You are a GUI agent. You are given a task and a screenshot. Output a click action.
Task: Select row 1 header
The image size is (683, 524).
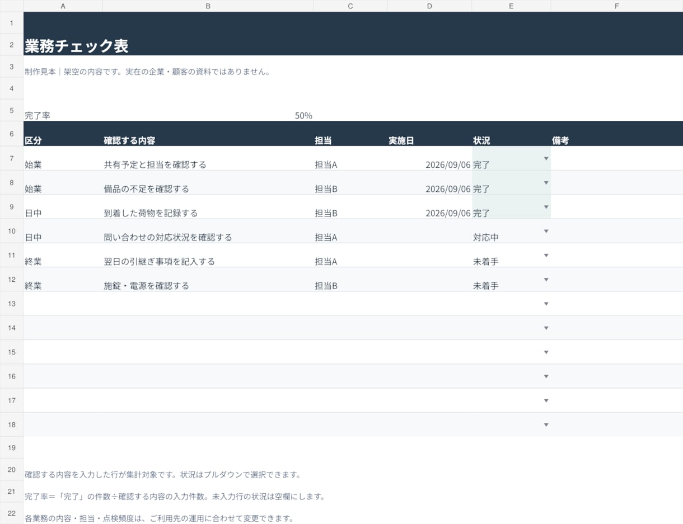tap(12, 23)
